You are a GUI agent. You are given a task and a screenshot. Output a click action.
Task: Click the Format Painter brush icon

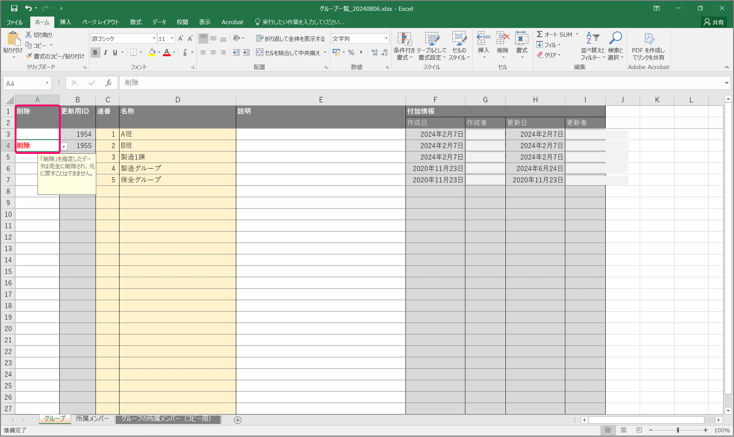pyautogui.click(x=29, y=56)
